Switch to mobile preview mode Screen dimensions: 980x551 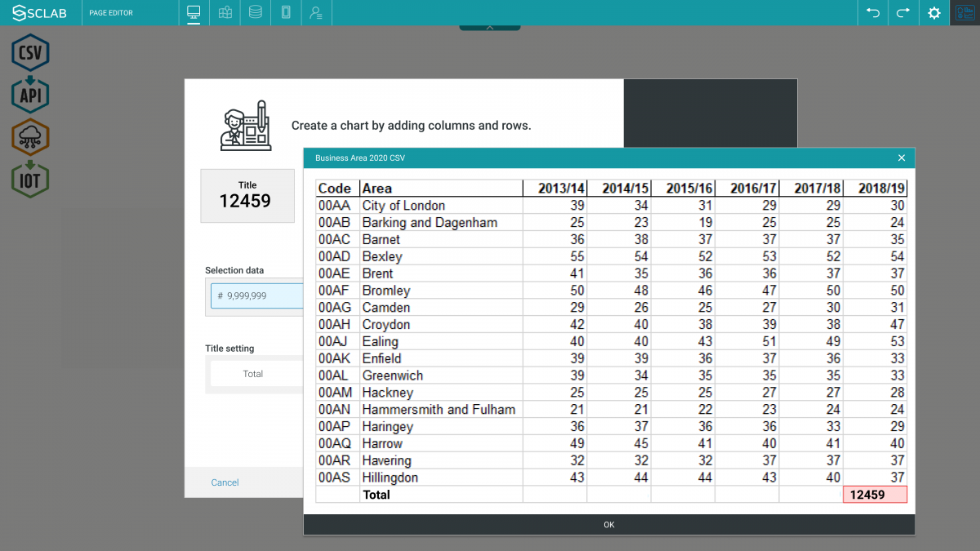(x=285, y=12)
